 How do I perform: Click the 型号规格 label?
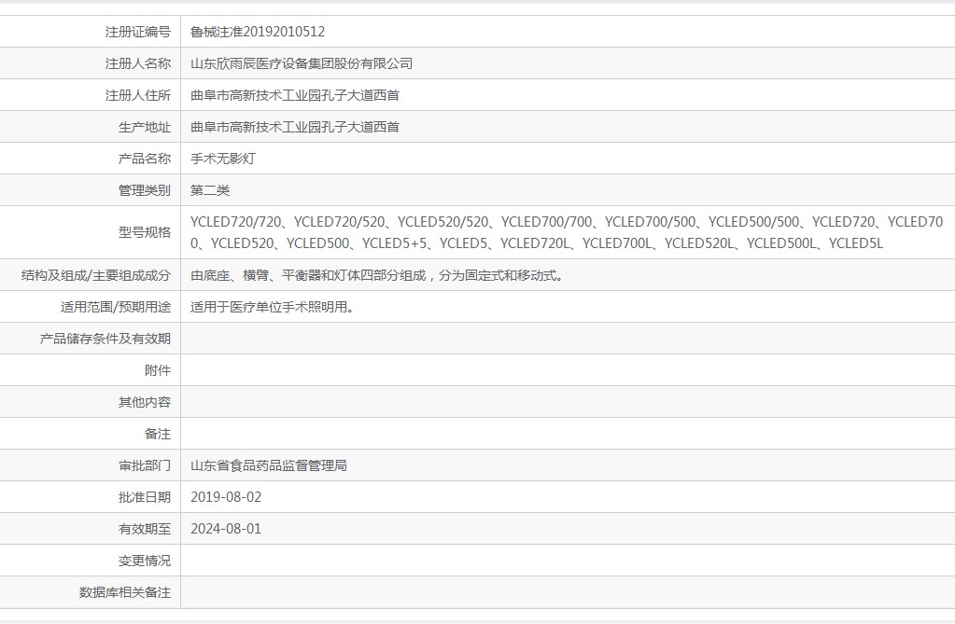click(145, 232)
